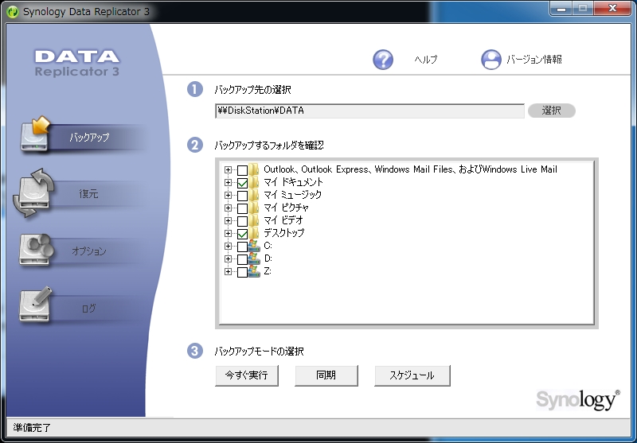
Task: Click the バージョン情報 person icon
Action: click(491, 60)
